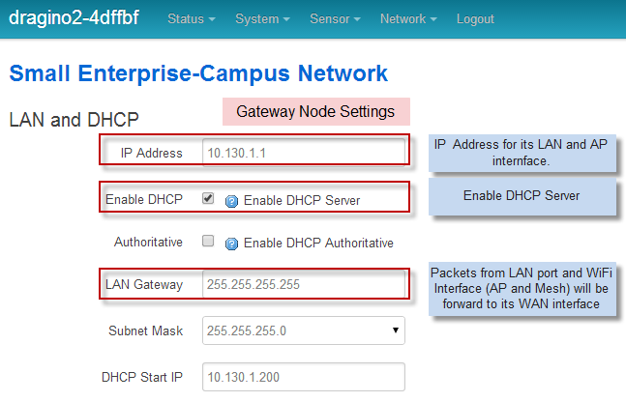Screen dimensions: 626x402
Task: Open the Sensor menu
Action: click(335, 18)
